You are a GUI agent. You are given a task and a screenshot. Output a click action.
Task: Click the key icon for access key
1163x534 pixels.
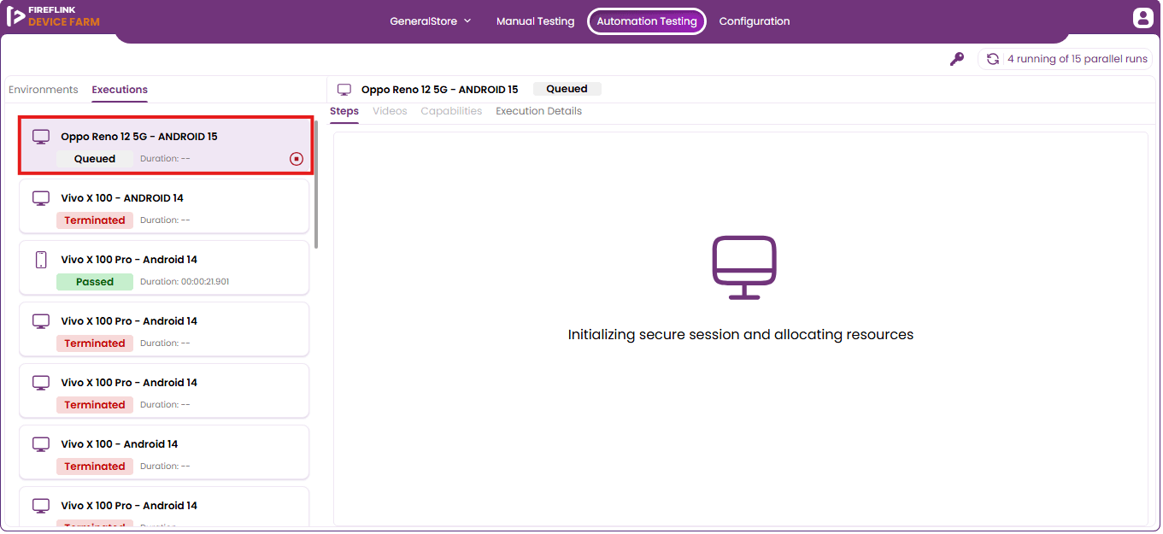tap(957, 59)
